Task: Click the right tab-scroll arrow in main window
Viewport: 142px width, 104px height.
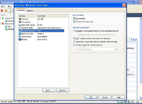Action: [x=136, y=40]
